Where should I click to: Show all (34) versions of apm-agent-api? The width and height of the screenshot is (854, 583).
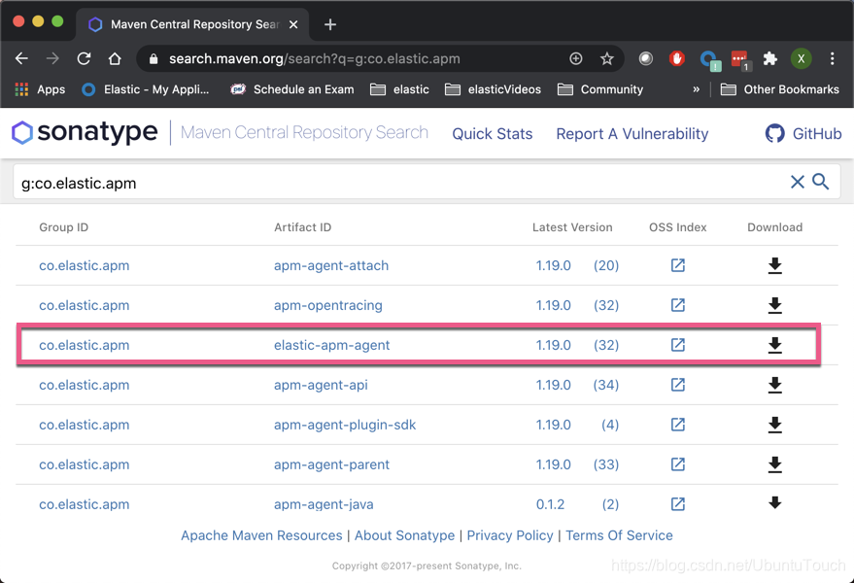(606, 385)
